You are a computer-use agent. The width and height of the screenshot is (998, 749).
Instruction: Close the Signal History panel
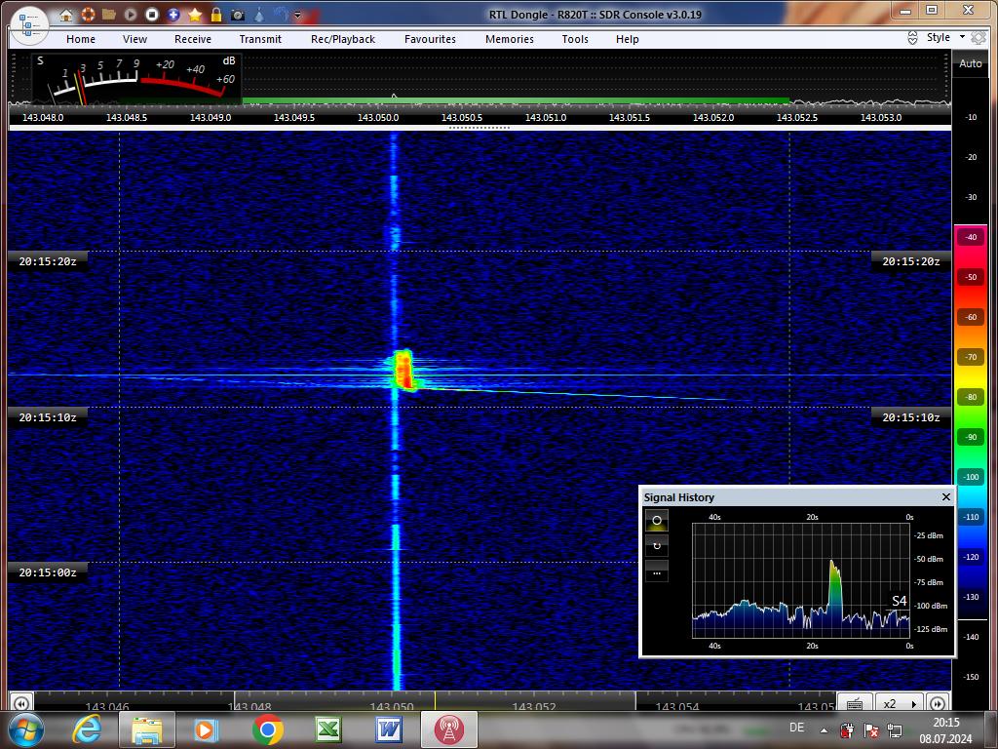(x=945, y=496)
